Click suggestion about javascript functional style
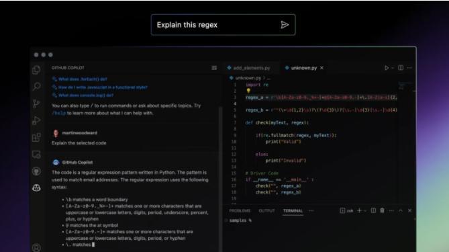Image resolution: width=449 pixels, height=252 pixels. coord(103,87)
